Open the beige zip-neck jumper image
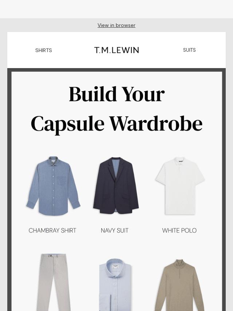Viewport: 233px width, 311px height. [x=179, y=285]
